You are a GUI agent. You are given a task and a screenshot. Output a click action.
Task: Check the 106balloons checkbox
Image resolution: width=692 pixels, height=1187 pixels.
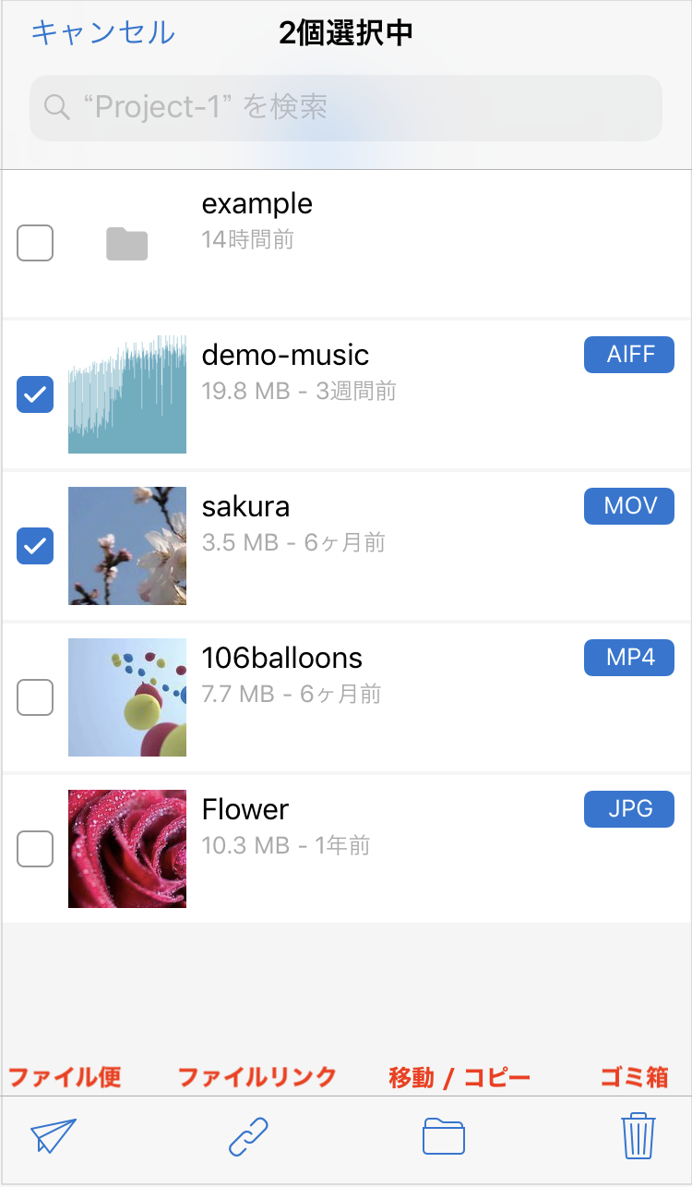coord(35,697)
